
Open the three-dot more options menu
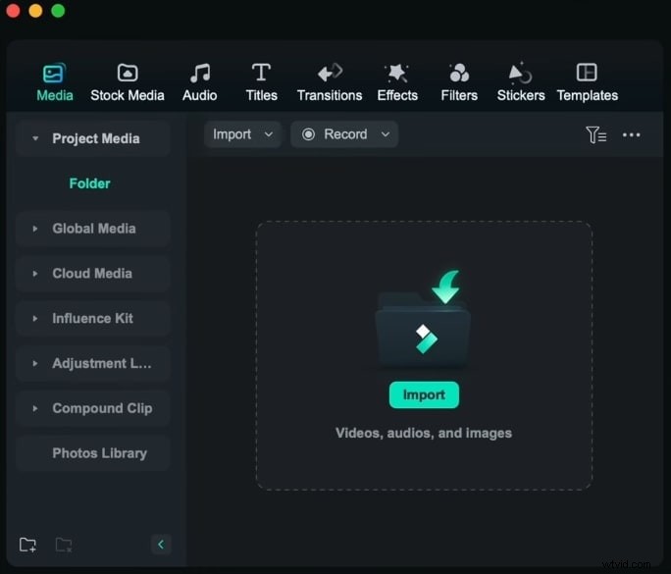pyautogui.click(x=632, y=134)
